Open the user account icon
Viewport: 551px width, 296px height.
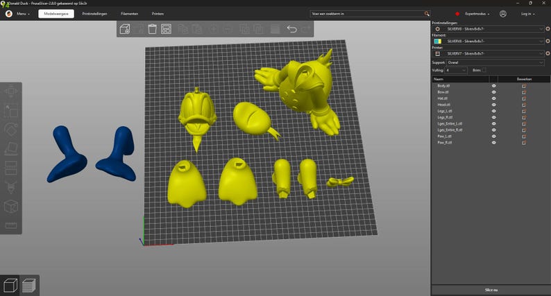(x=503, y=14)
